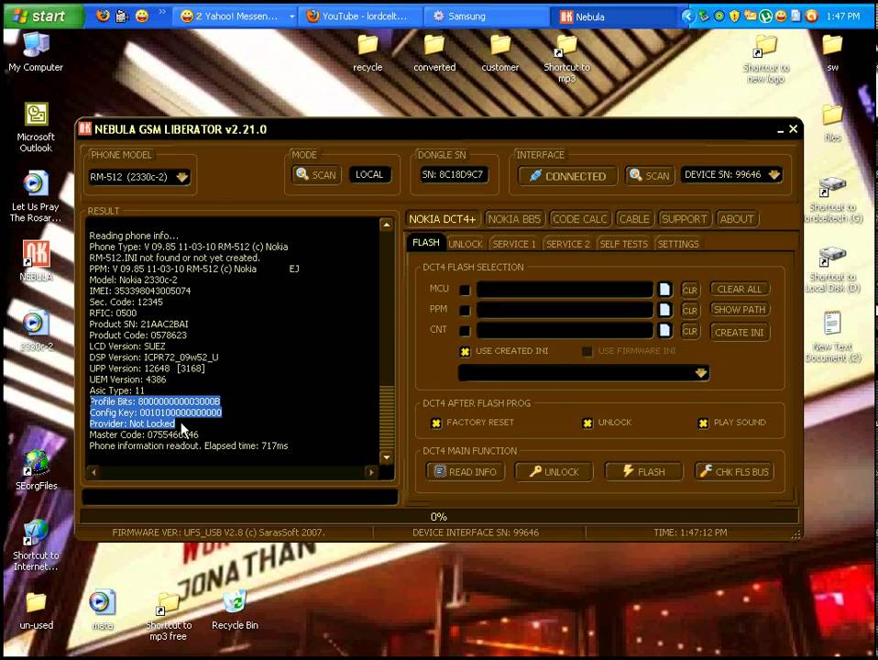Open the UNLOCK sub-tab

466,244
